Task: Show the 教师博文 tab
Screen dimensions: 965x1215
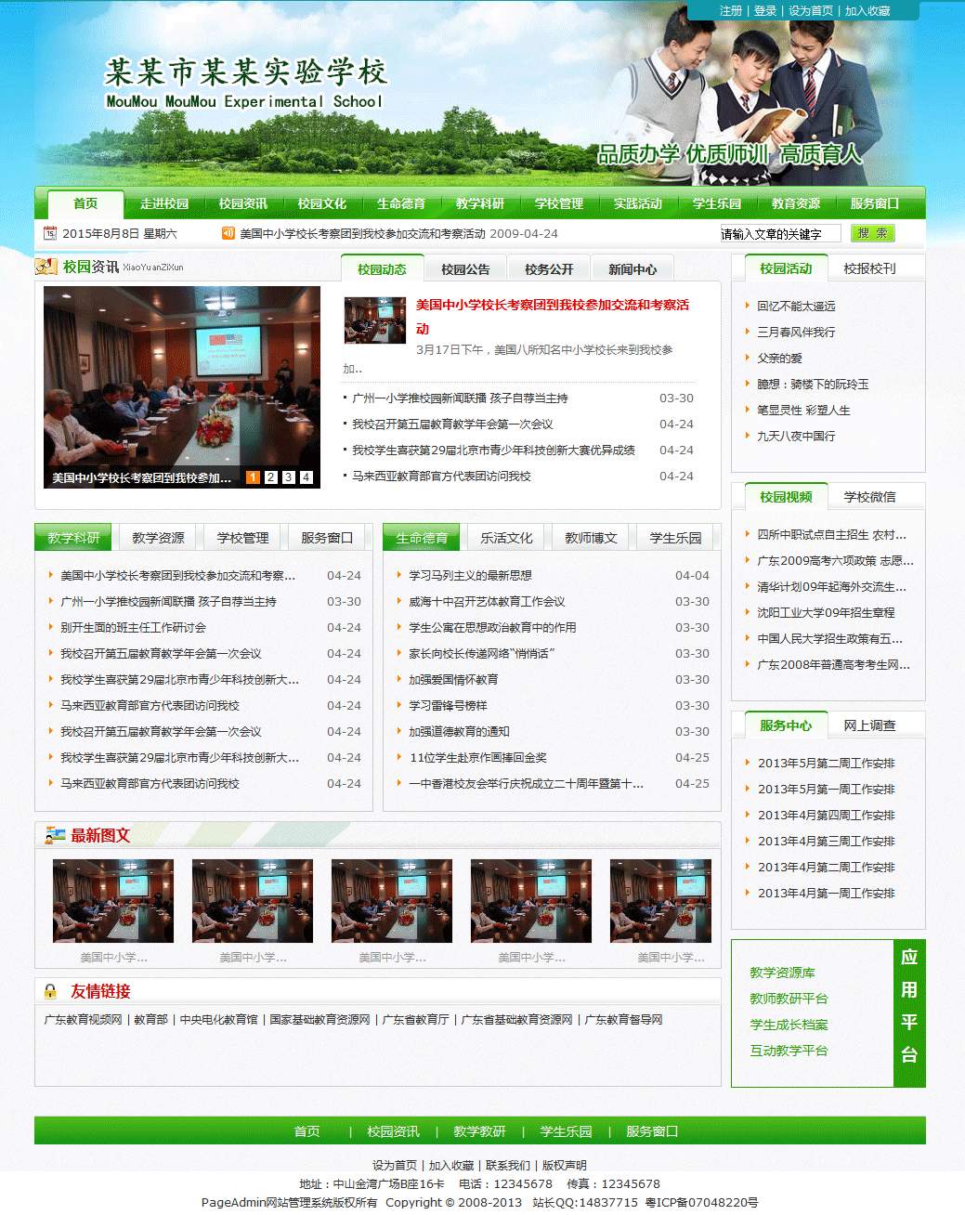Action: (x=591, y=538)
